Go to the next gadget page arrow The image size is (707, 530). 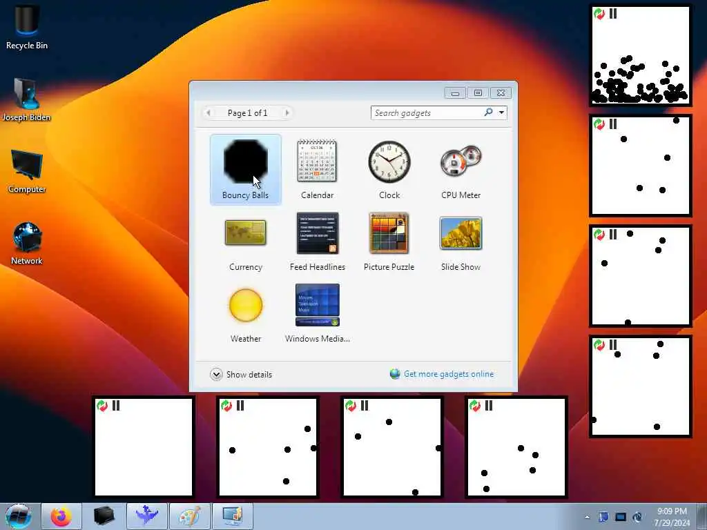(287, 112)
